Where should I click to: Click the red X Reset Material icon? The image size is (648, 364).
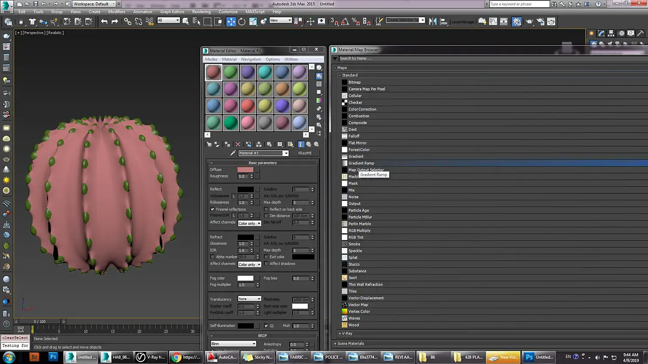pyautogui.click(x=238, y=144)
